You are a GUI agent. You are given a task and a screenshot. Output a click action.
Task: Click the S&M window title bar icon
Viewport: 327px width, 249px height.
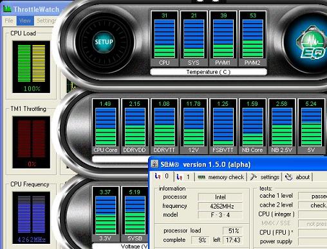[154, 164]
